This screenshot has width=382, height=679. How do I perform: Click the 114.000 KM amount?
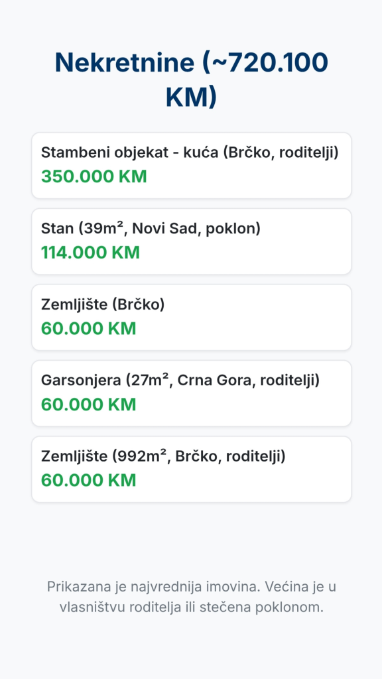pyautogui.click(x=90, y=253)
